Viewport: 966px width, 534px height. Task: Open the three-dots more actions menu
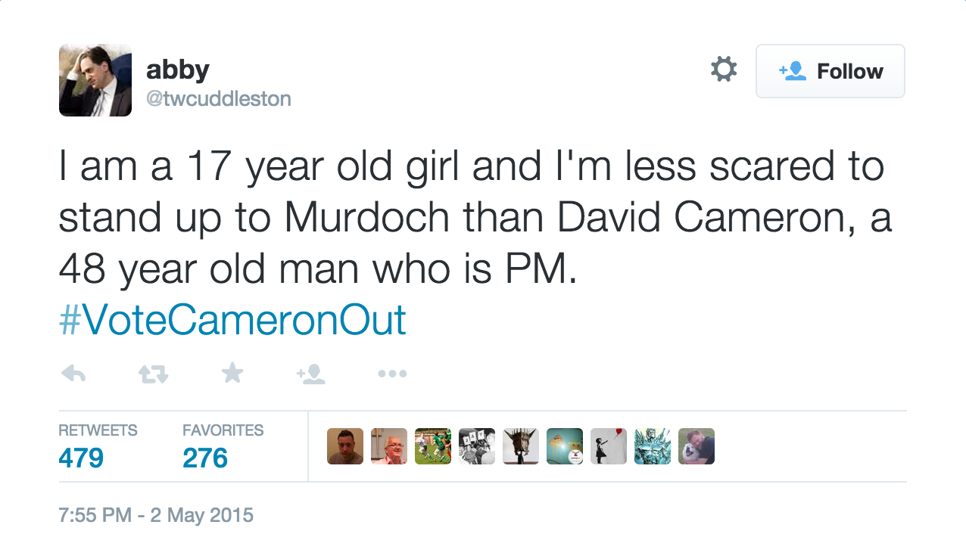[x=392, y=373]
